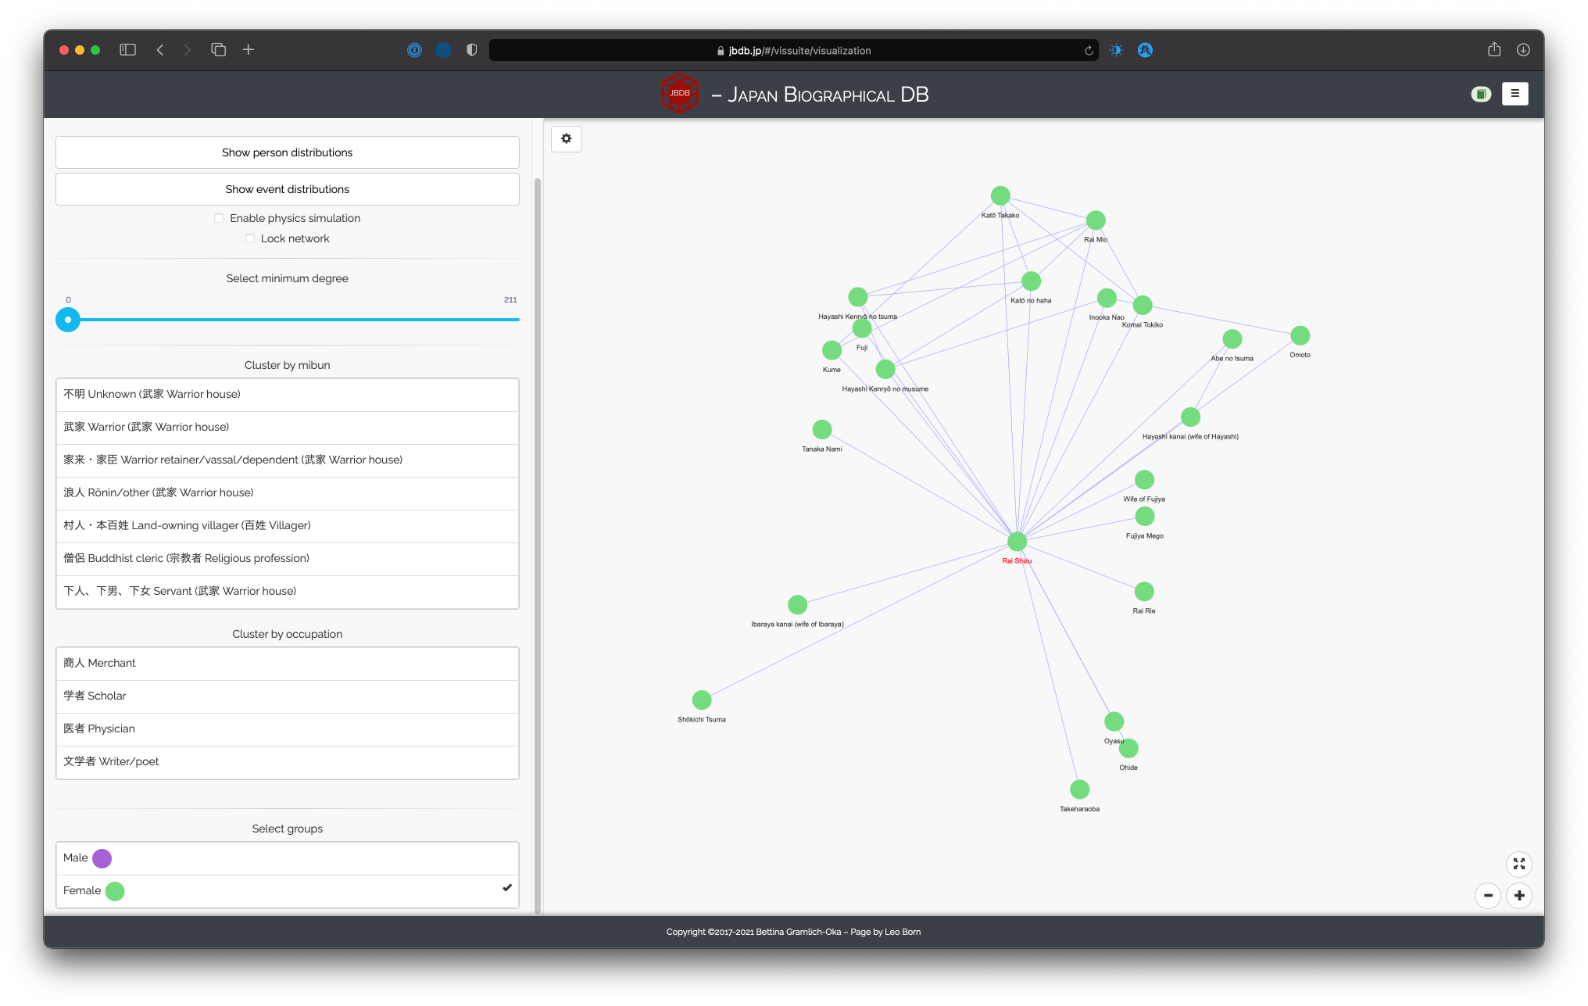Click the JBDB logo
The height and width of the screenshot is (1006, 1588).
[x=679, y=93]
